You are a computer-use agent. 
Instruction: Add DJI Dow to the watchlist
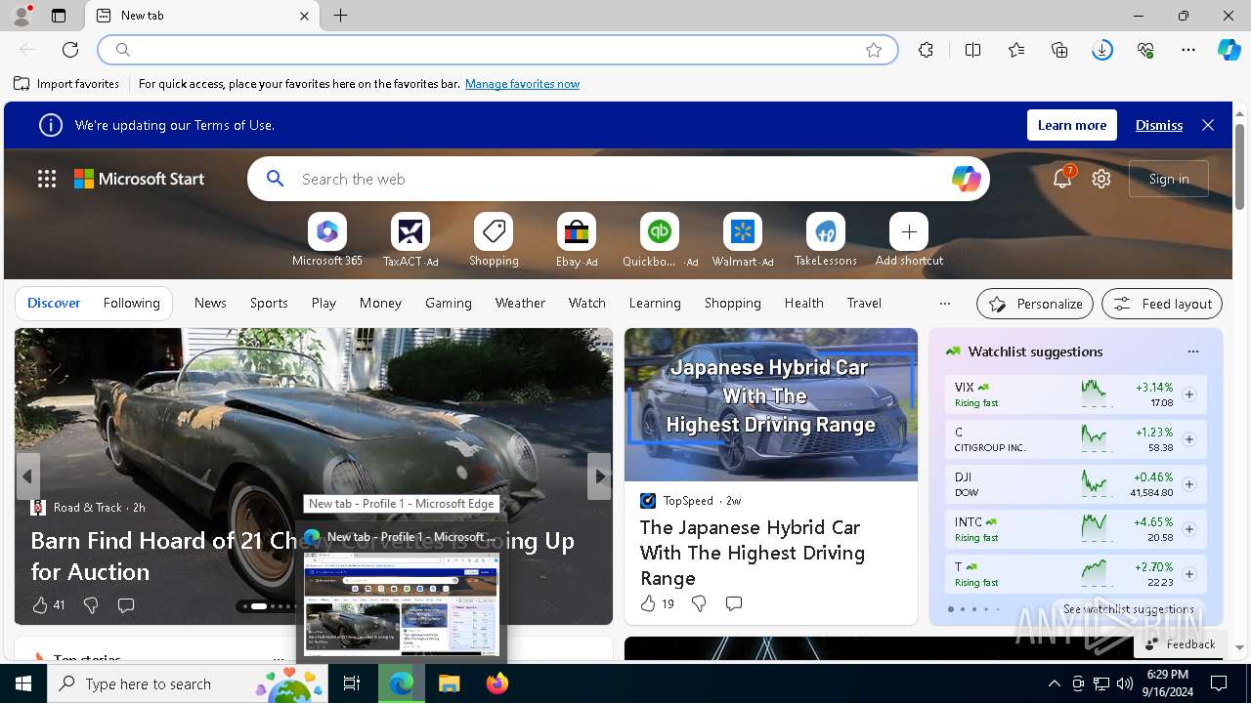(x=1189, y=484)
